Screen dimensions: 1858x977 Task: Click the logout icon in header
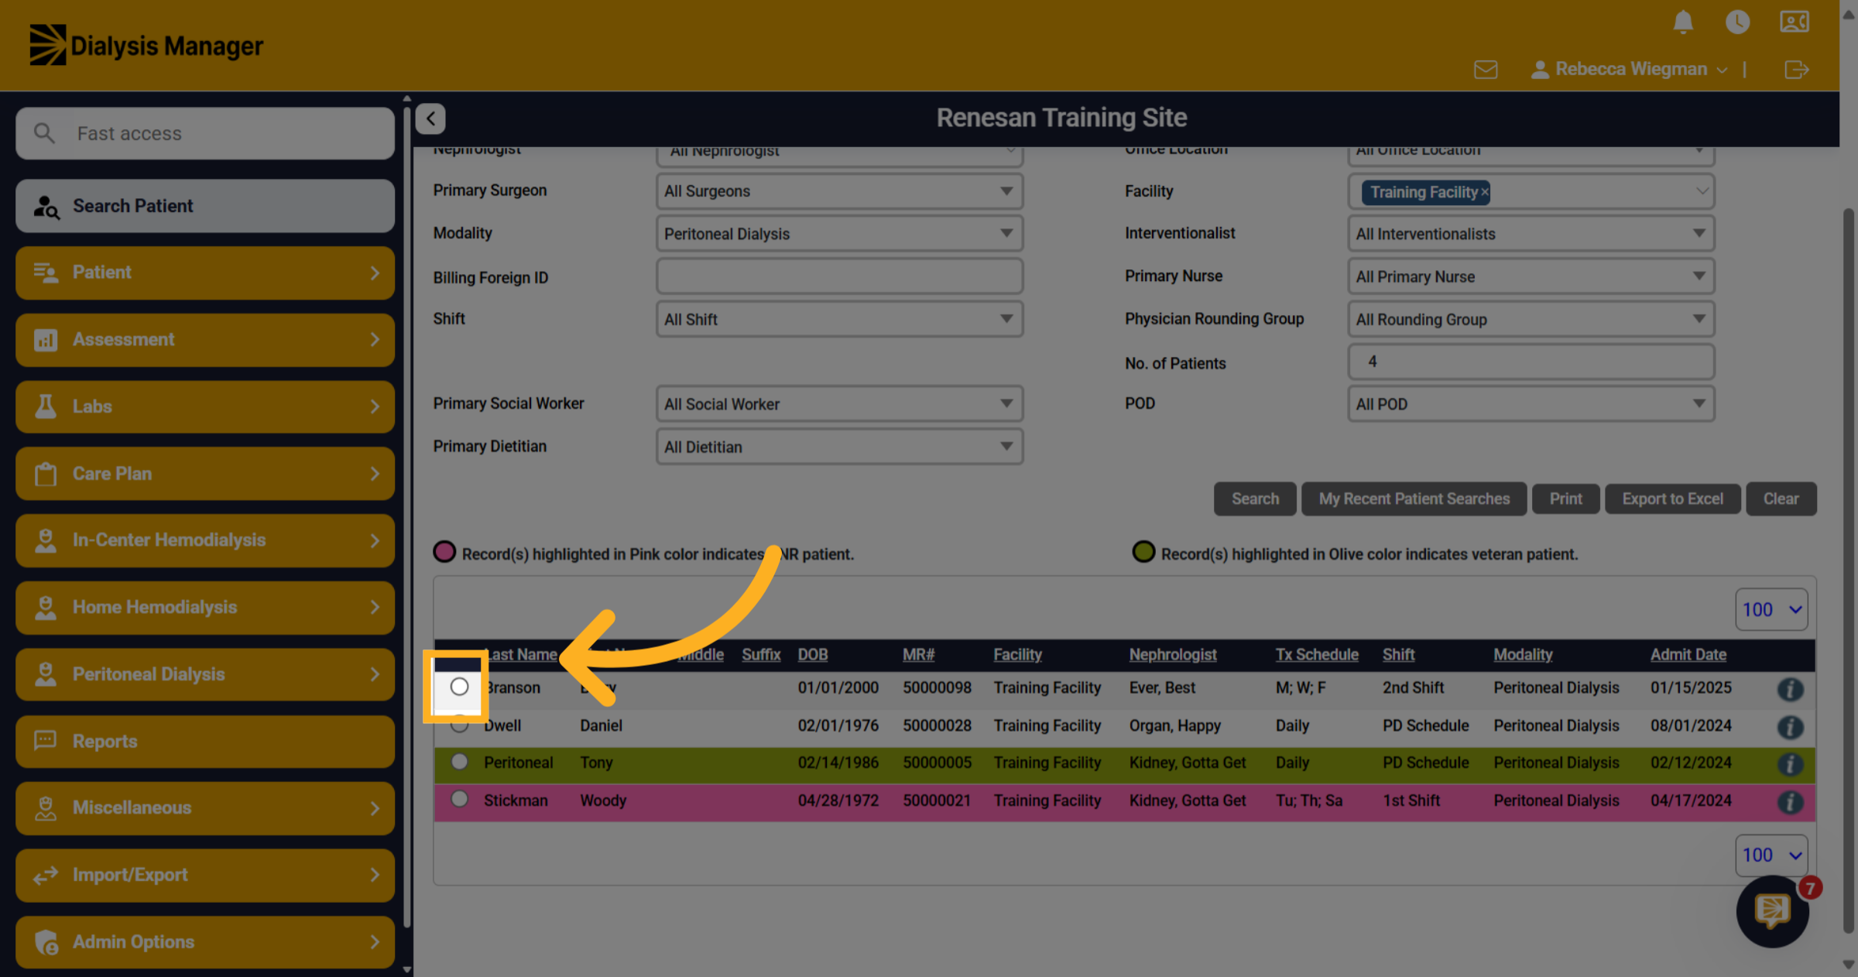pos(1796,70)
